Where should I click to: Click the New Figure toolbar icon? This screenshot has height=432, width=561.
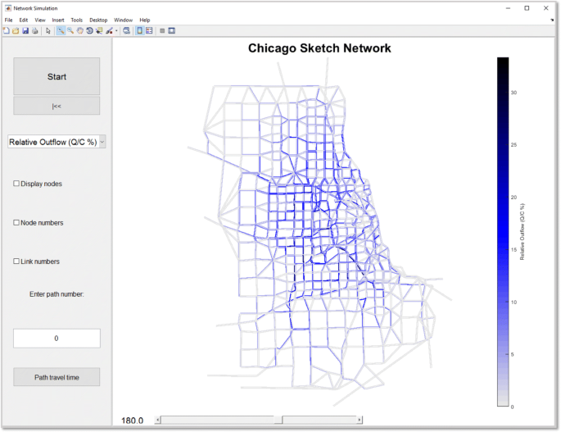[6, 31]
